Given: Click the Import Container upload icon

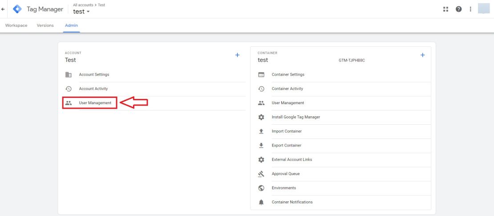Looking at the screenshot, I should [261, 131].
